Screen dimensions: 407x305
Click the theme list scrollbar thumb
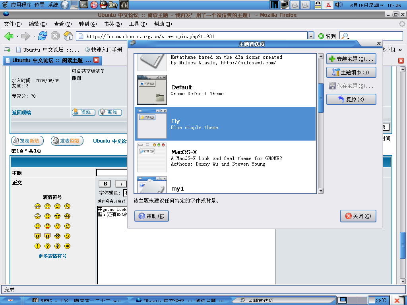point(321,98)
